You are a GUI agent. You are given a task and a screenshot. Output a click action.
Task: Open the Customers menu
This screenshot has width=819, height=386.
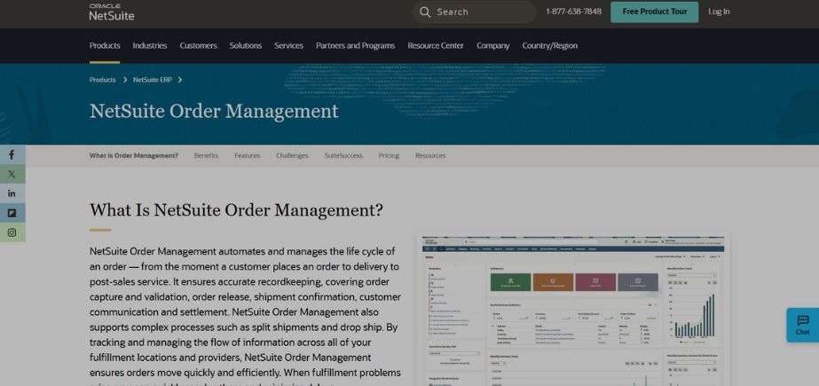point(198,45)
